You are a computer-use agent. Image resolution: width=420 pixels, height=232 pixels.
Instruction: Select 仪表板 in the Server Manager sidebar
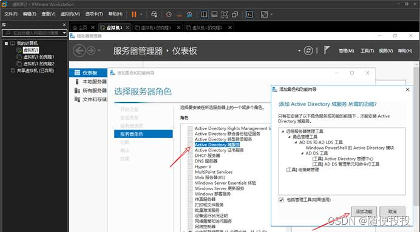click(89, 73)
